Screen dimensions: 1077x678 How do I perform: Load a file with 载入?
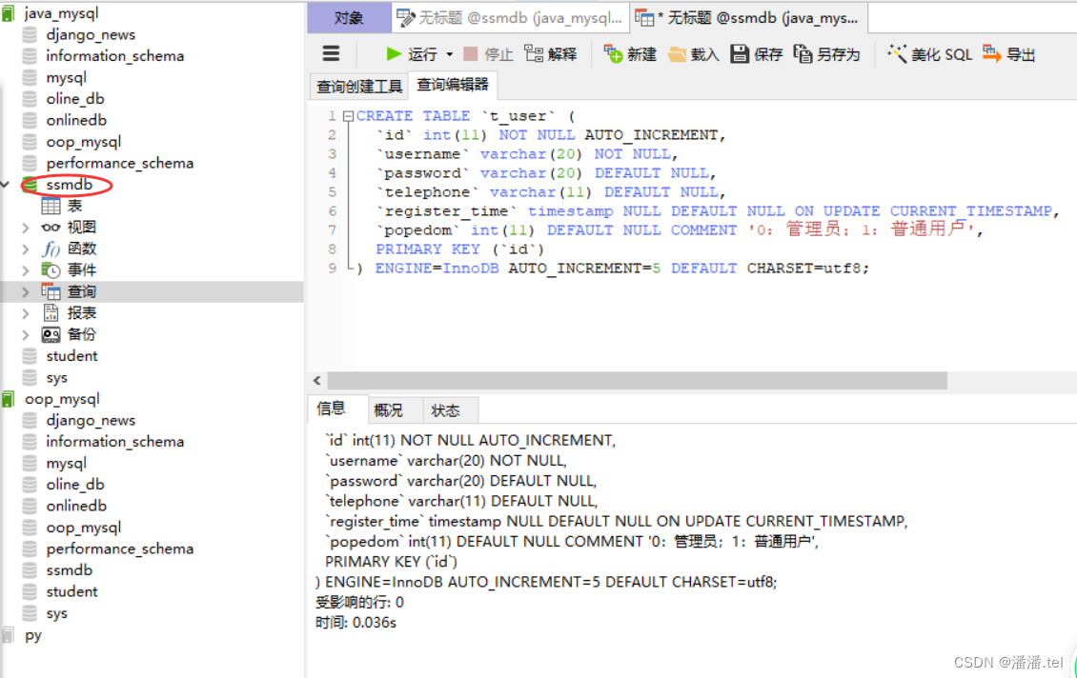click(693, 54)
